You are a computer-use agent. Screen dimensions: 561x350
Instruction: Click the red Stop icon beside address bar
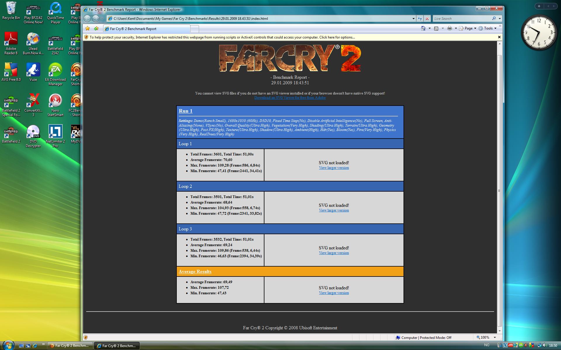tap(427, 18)
